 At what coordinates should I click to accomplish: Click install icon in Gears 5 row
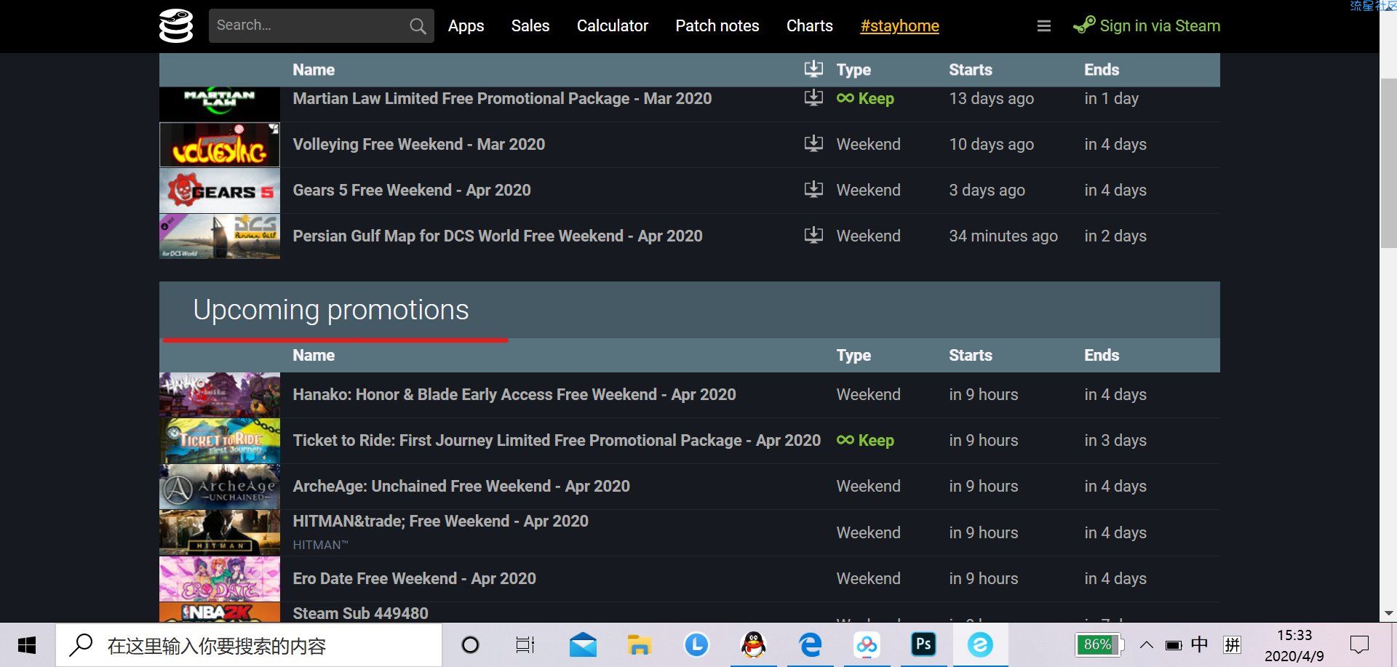click(813, 189)
